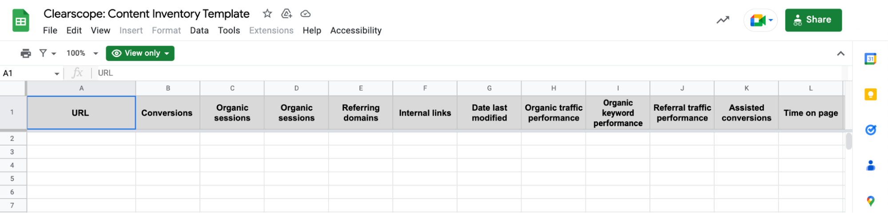This screenshot has height=213, width=888.
Task: Check the cloud document status icon
Action: tap(306, 14)
